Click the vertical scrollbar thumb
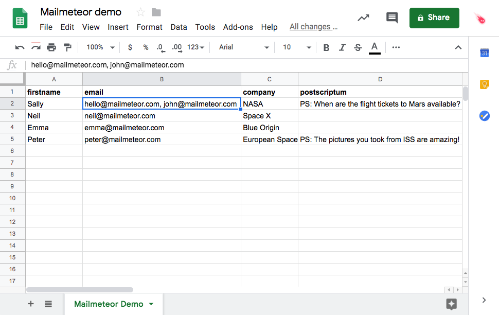Screen dimensions: 499x315 [466, 93]
